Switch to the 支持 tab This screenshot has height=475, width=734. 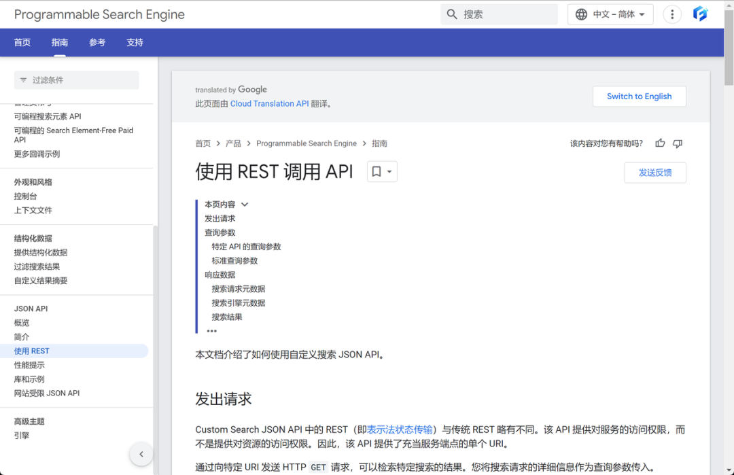(x=135, y=43)
